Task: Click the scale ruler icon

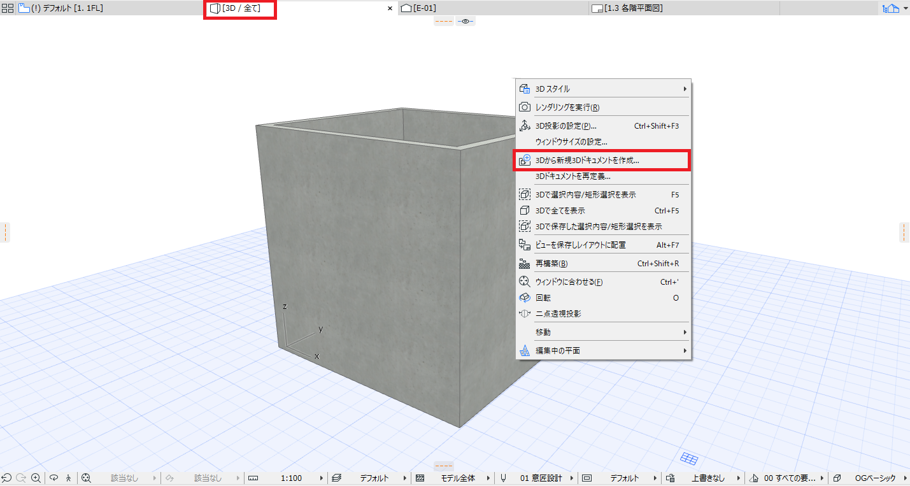Action: [x=253, y=478]
